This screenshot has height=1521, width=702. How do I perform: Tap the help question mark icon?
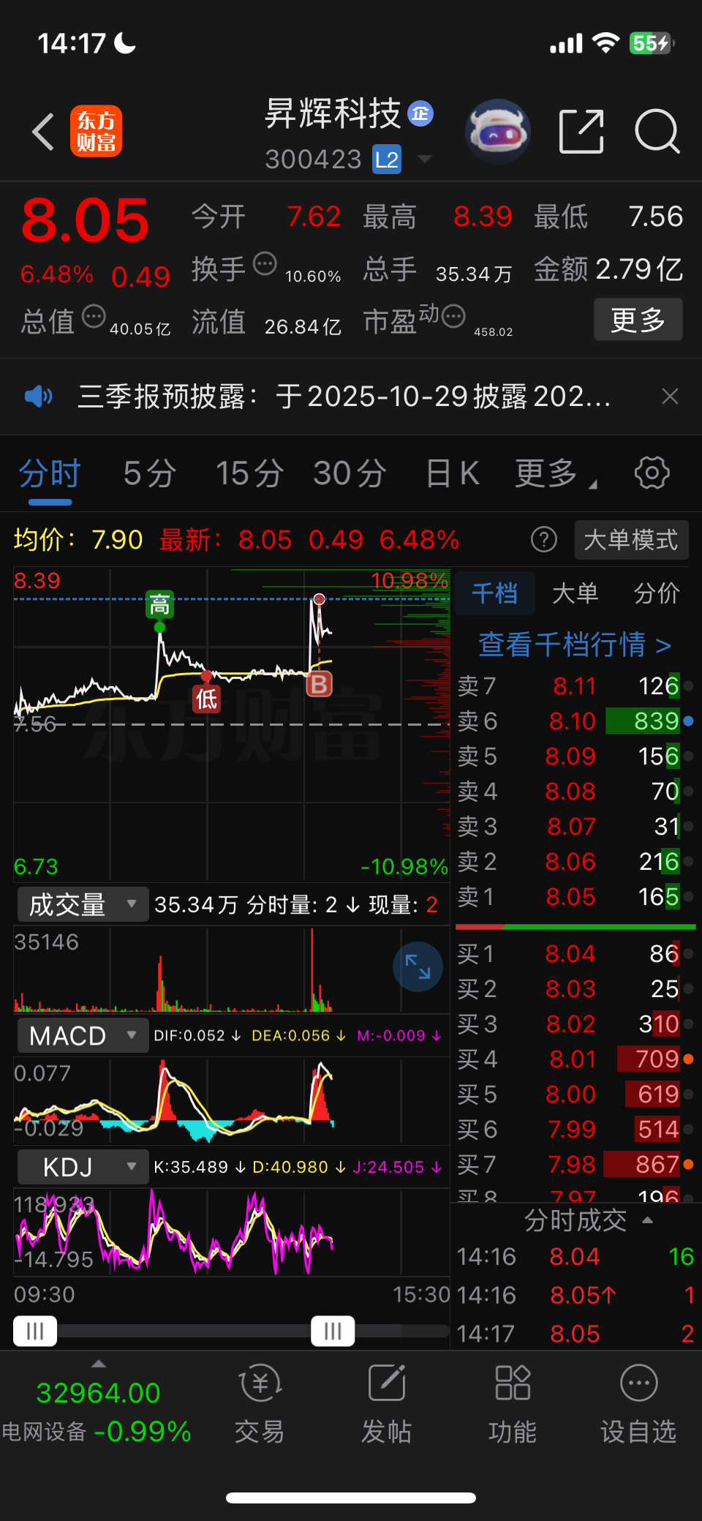[x=543, y=540]
